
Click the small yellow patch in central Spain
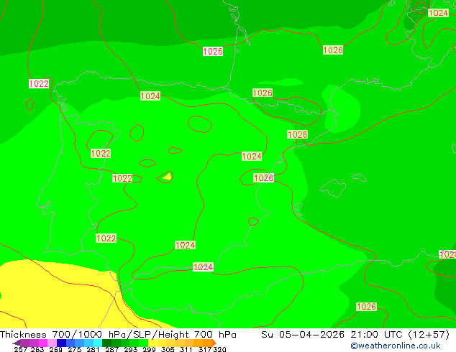point(167,176)
